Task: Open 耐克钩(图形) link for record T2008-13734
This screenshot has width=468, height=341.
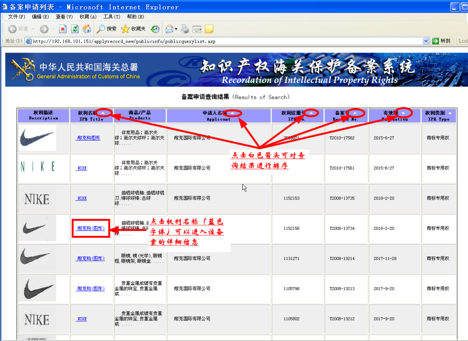Action: (91, 228)
